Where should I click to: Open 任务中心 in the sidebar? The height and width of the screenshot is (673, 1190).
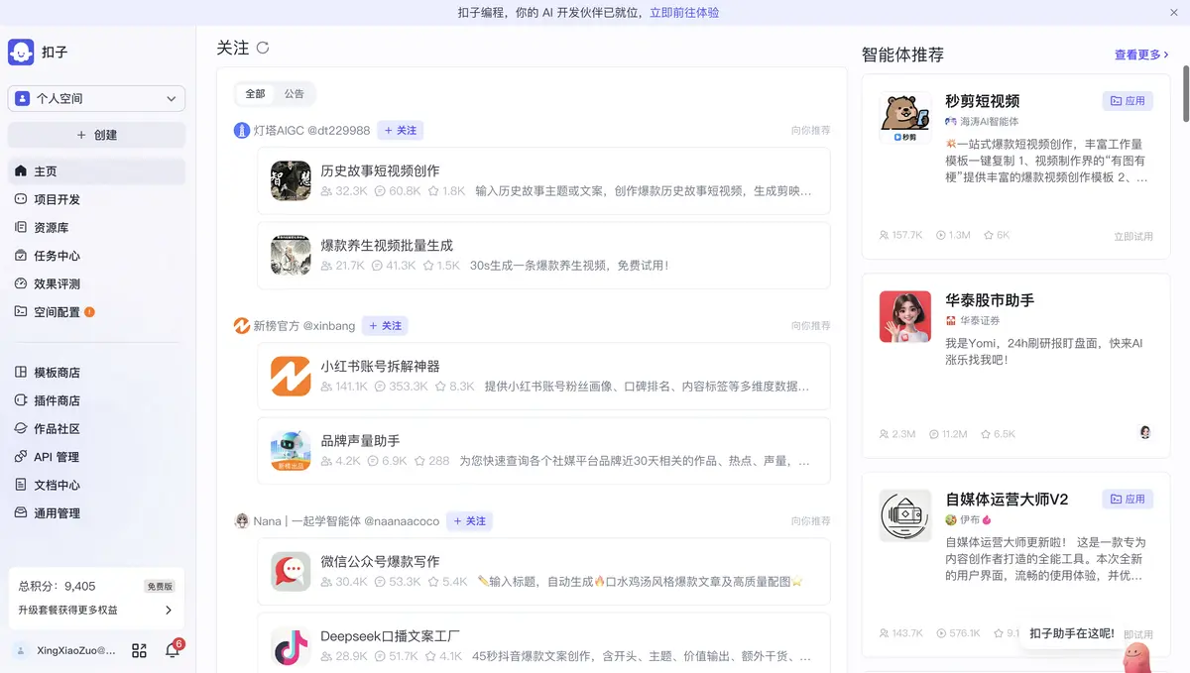[x=96, y=256]
